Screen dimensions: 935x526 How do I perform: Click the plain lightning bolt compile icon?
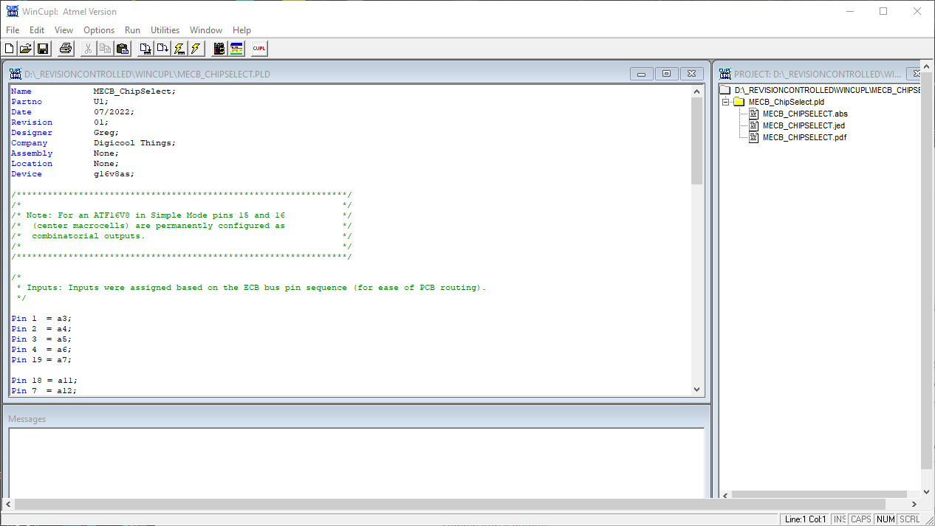(195, 48)
